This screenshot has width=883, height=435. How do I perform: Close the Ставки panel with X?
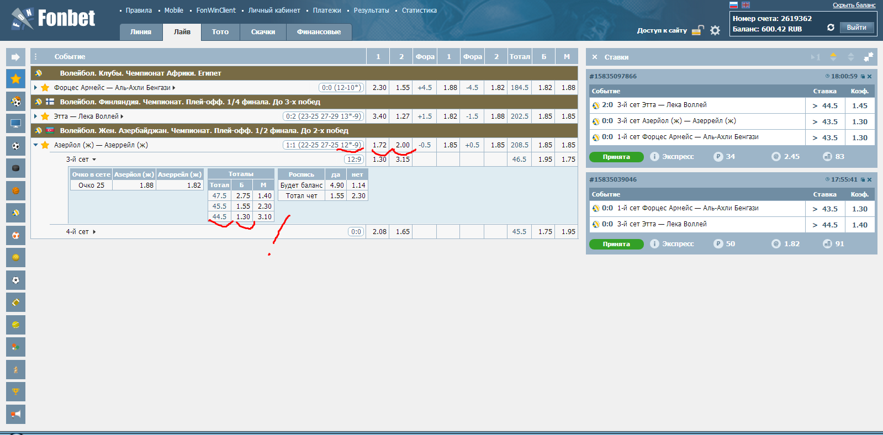(x=595, y=57)
